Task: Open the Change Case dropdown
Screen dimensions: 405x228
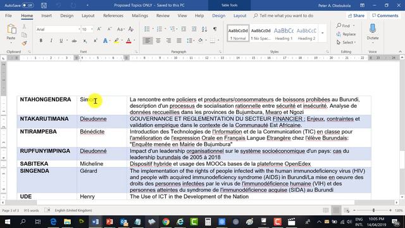Action: [x=120, y=29]
